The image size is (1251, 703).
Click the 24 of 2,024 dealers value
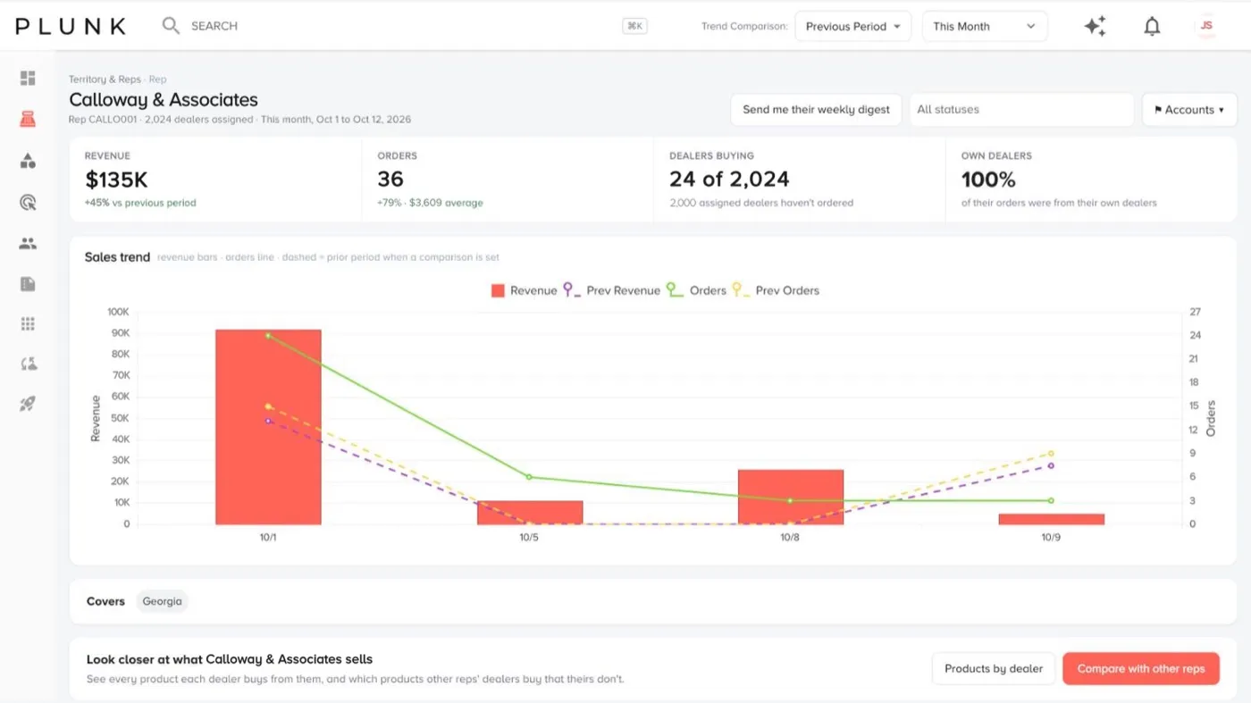click(729, 180)
